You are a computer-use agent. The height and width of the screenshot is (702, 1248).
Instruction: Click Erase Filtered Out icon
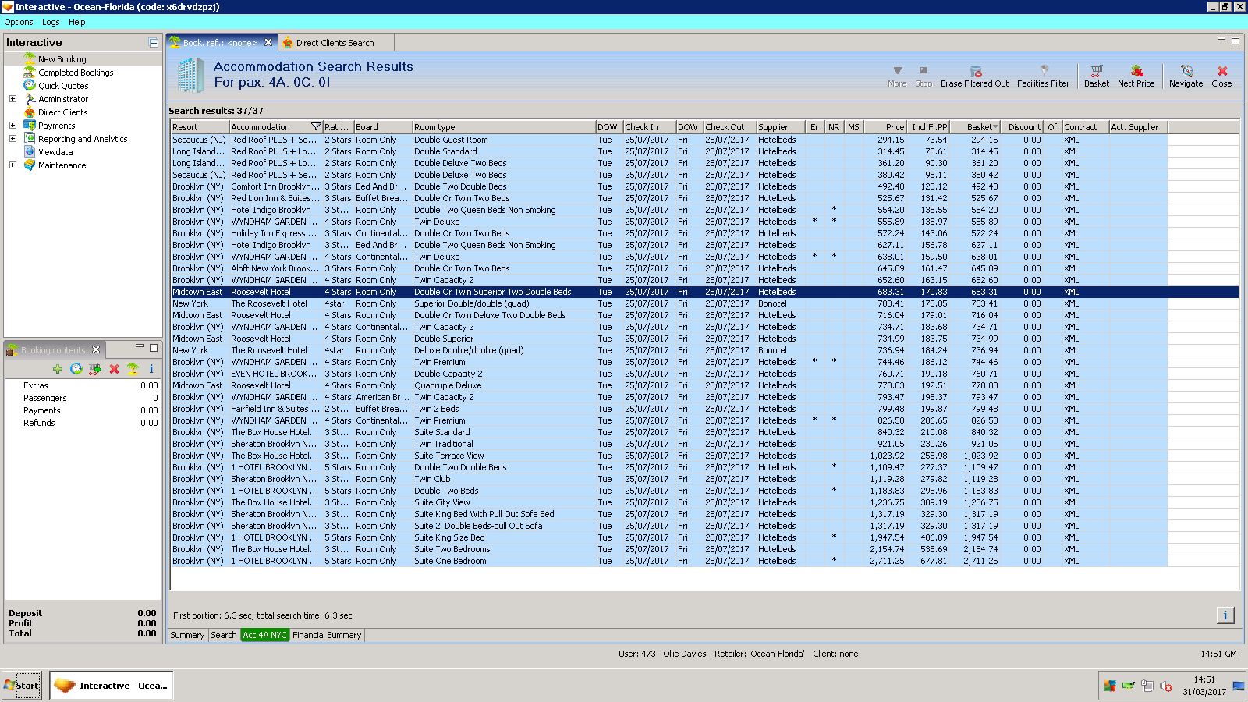(x=974, y=72)
